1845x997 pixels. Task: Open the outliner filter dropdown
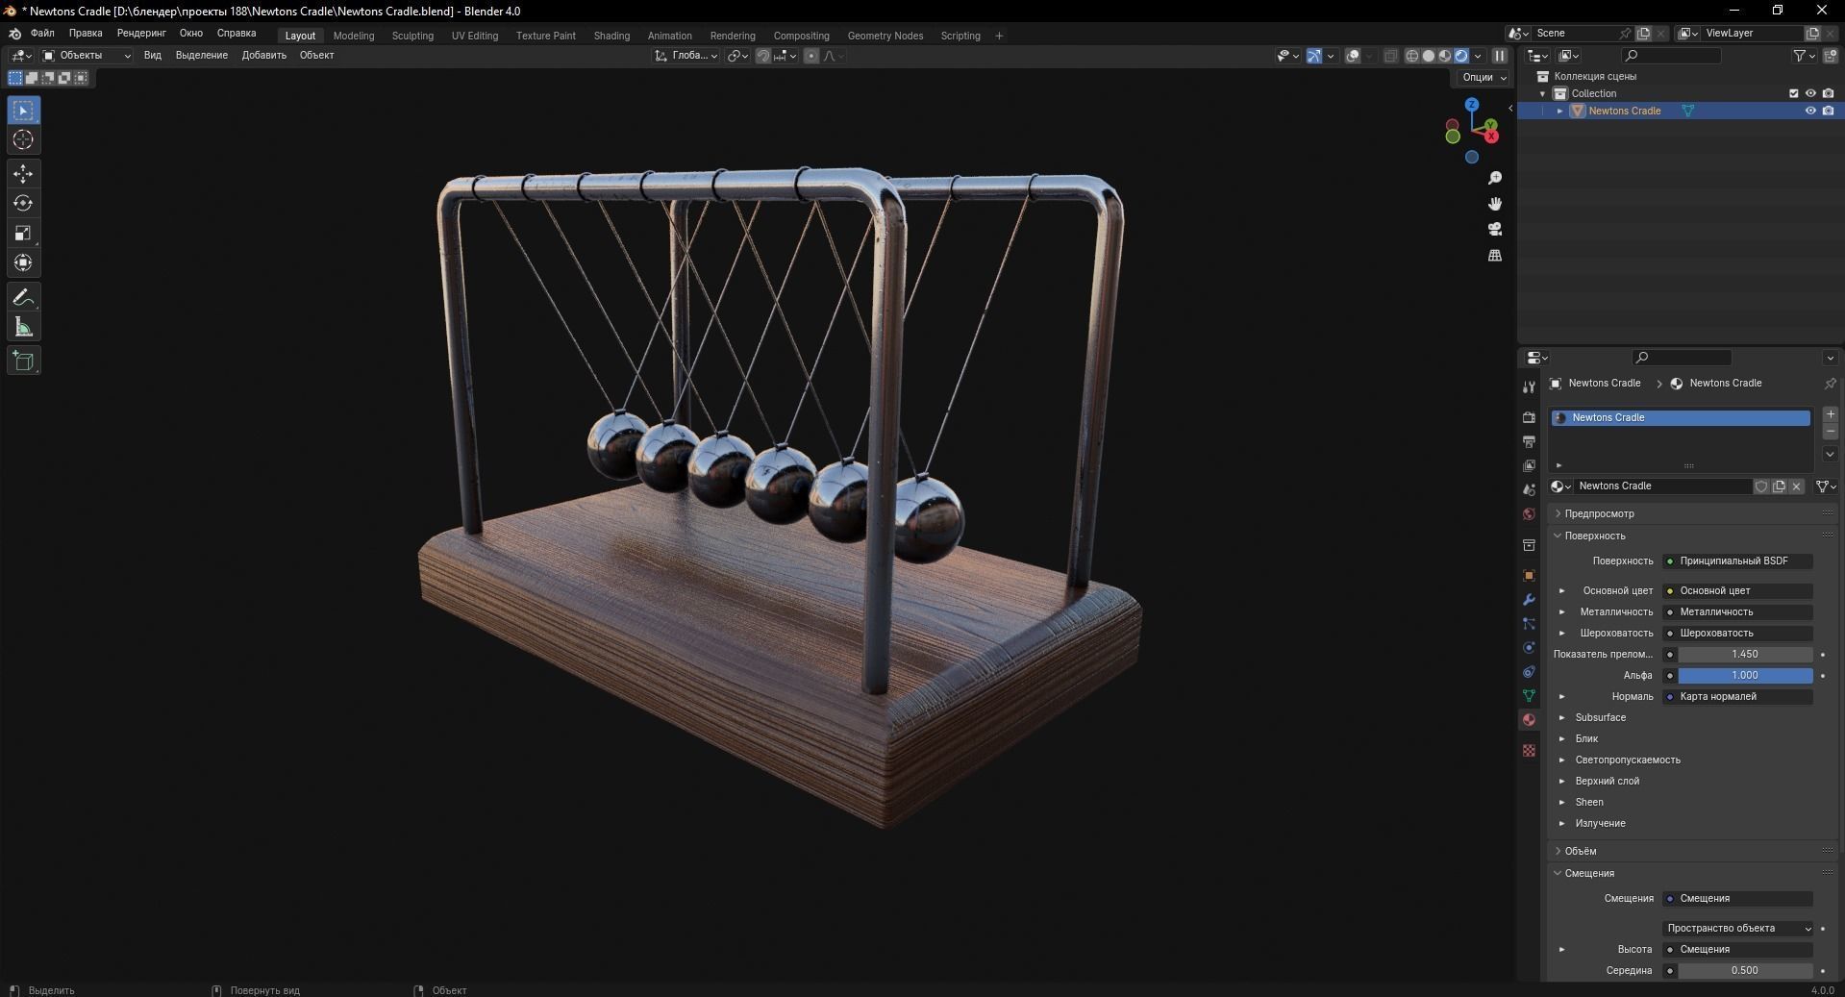(x=1804, y=56)
